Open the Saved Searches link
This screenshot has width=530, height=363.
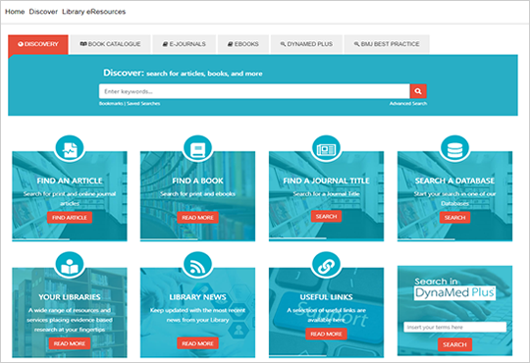click(143, 103)
